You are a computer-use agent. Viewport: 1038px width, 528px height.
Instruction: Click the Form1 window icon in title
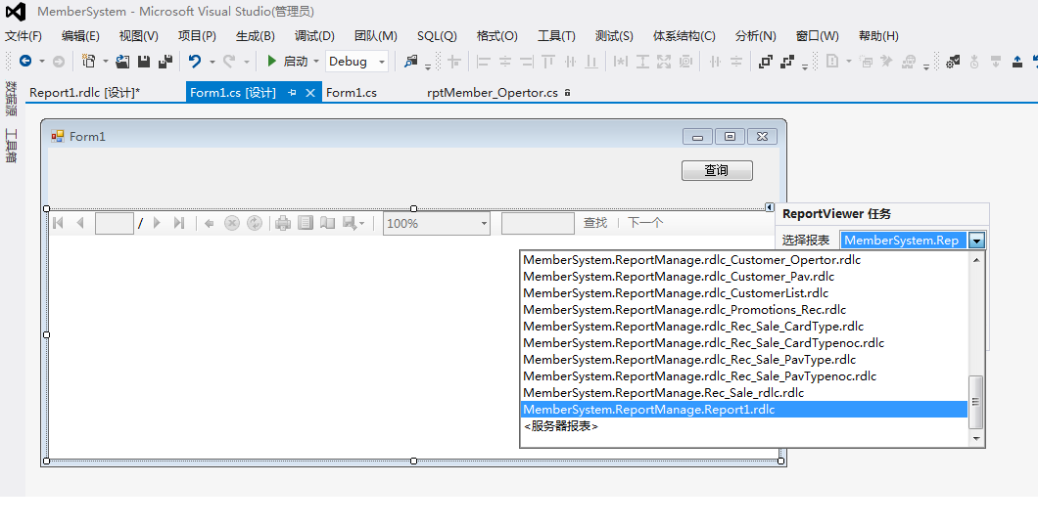58,136
